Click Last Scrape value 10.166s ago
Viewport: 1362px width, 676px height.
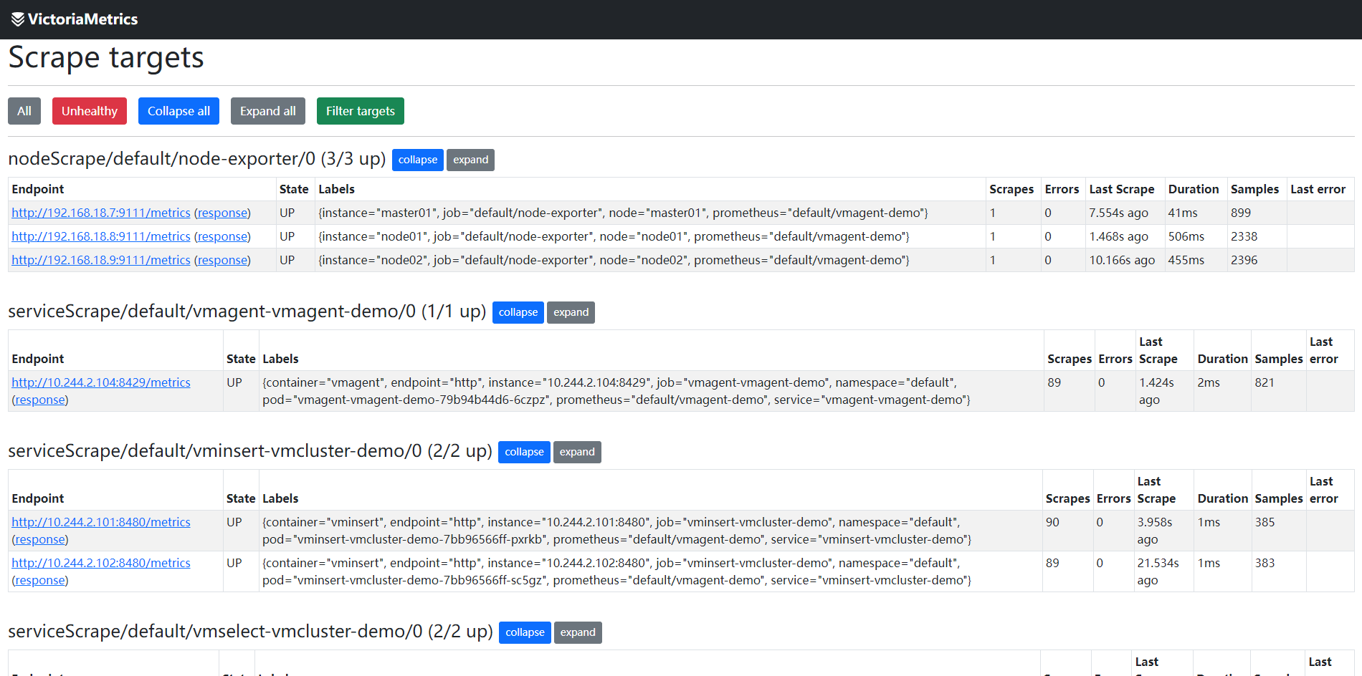[x=1122, y=260]
